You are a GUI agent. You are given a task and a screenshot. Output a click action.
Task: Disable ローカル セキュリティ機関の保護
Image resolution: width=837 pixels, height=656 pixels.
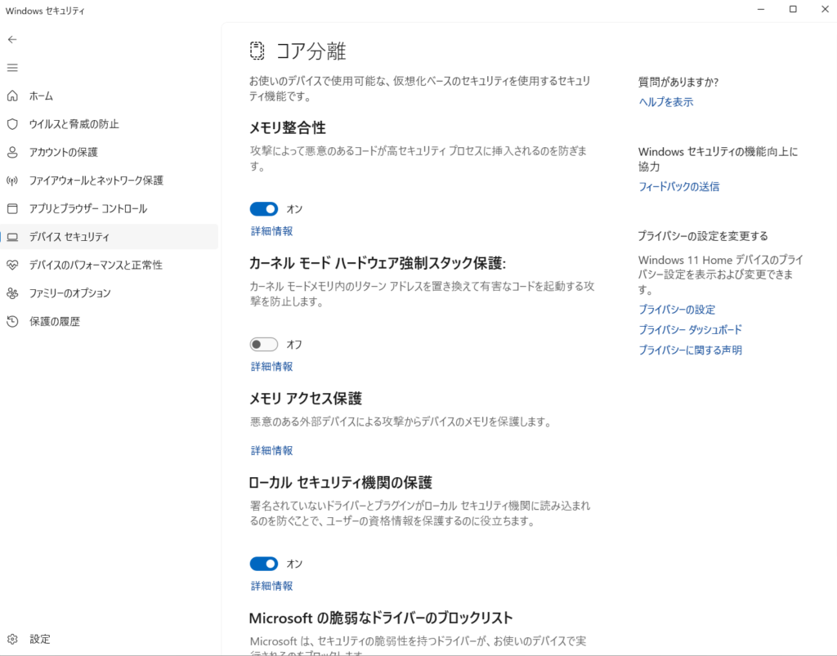[x=263, y=563]
